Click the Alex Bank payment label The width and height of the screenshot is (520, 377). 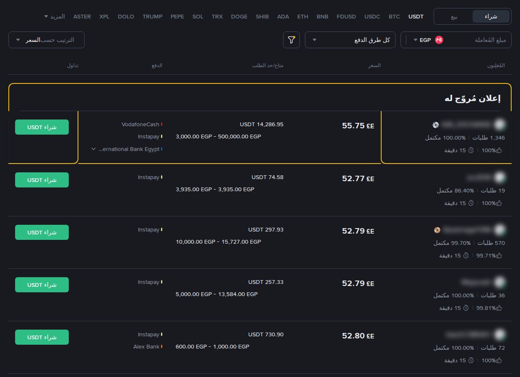(146, 347)
